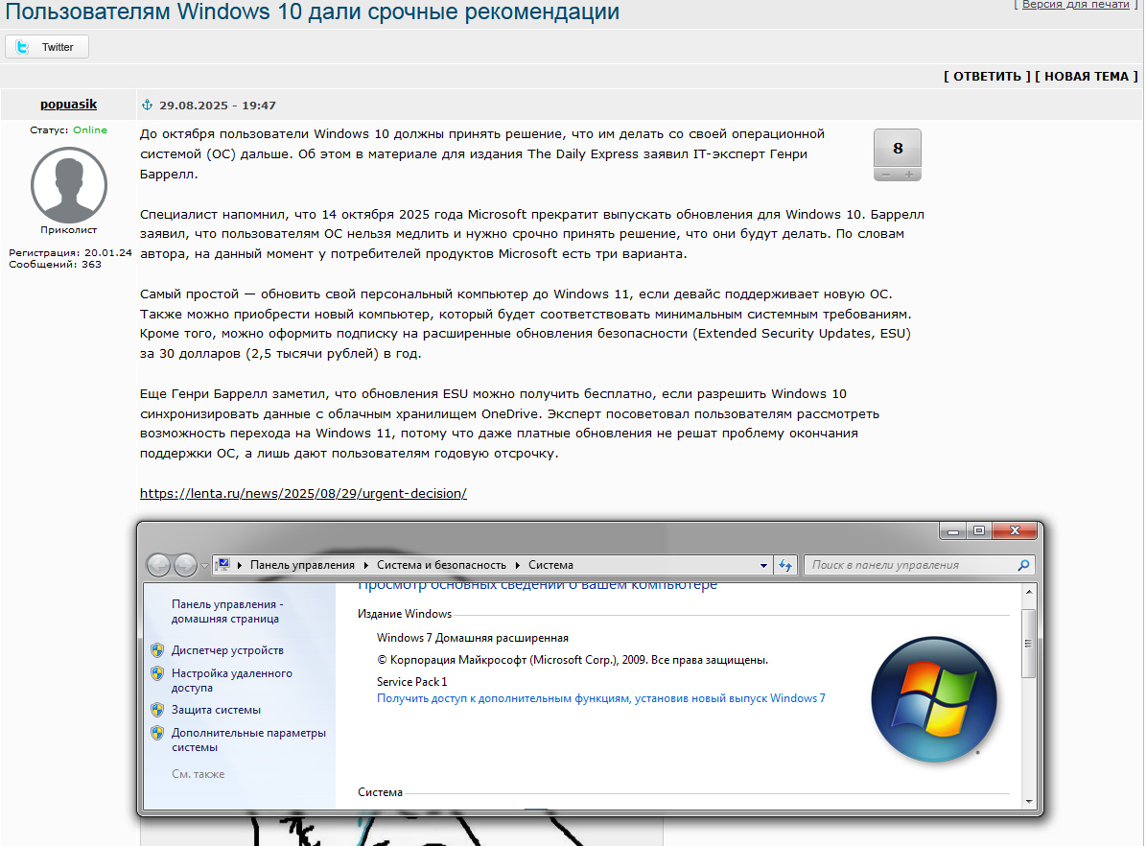Expand the arrow before Панель управления breadcrumb
The height and width of the screenshot is (846, 1146).
240,565
